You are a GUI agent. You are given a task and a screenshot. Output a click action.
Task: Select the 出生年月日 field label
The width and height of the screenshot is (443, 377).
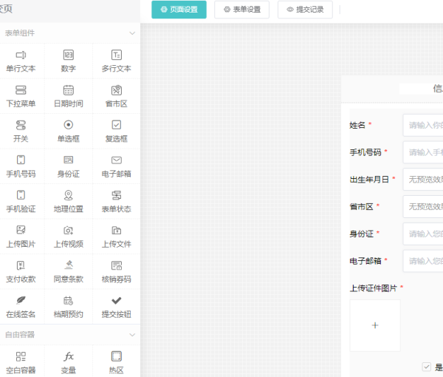click(x=369, y=180)
